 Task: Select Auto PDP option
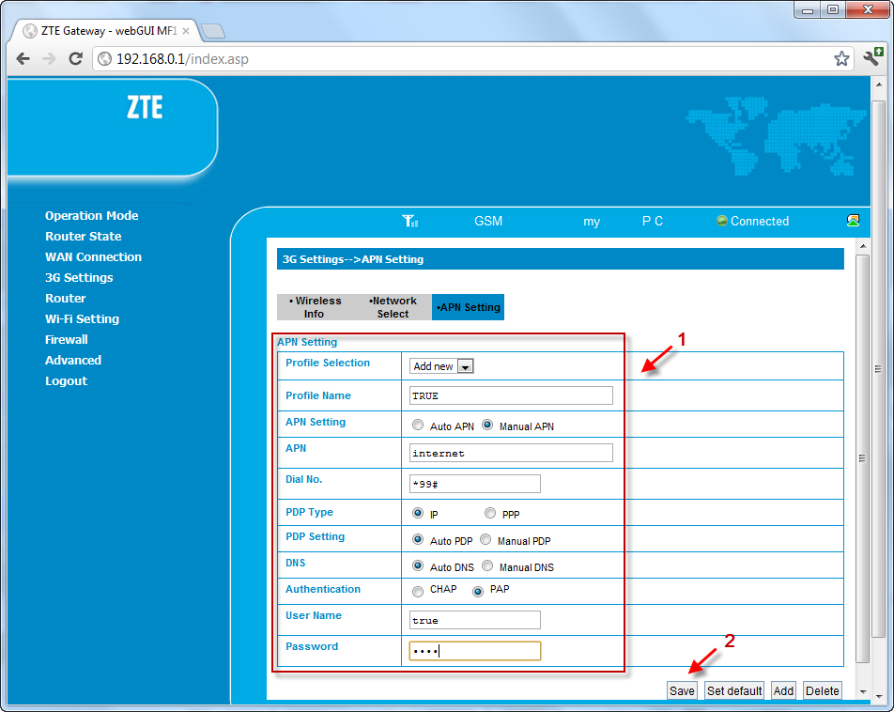click(x=418, y=539)
